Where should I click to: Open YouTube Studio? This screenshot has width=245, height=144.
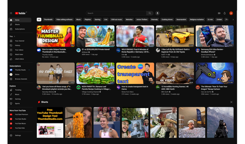click(x=20, y=119)
